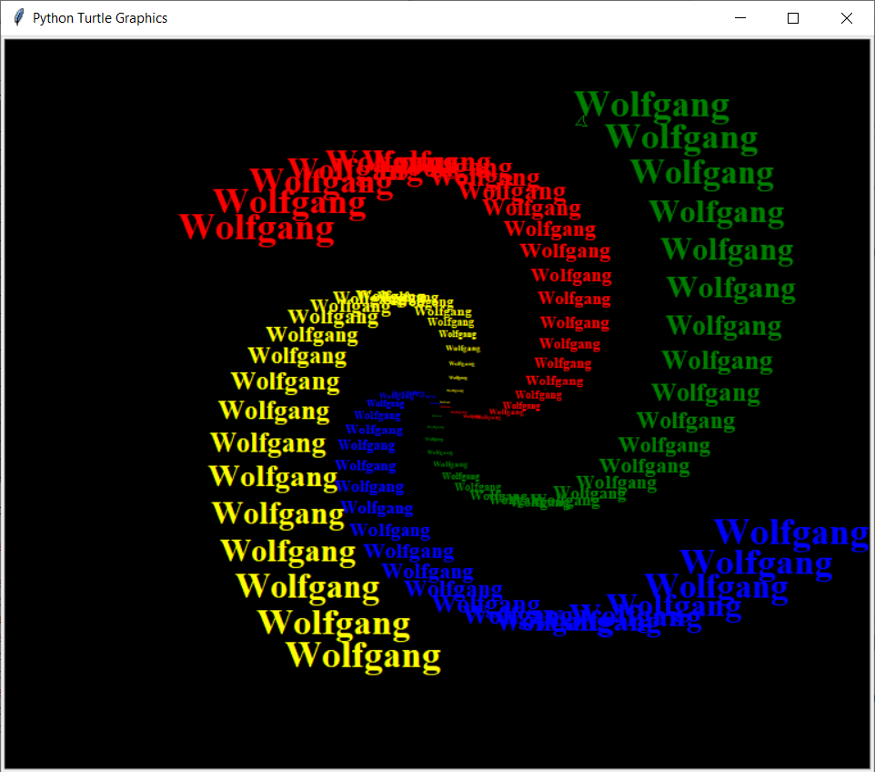Click the bottommost yellow Wolfgang text
875x772 pixels.
coord(363,655)
